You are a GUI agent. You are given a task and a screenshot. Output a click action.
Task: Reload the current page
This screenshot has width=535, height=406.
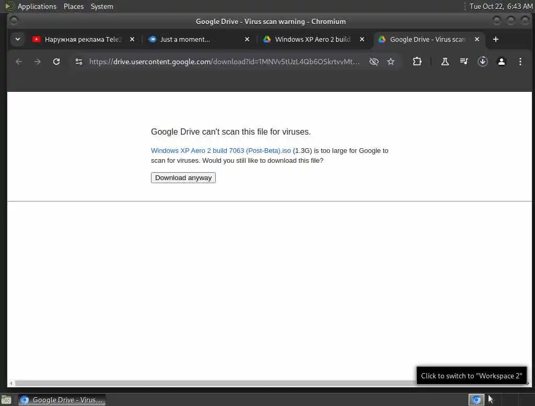pos(56,62)
